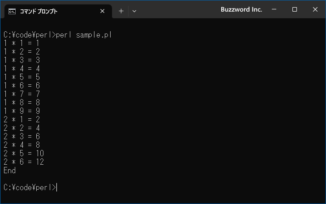326x204 pixels.
Task: Click the perl sample.pl command line
Action: pos(58,35)
